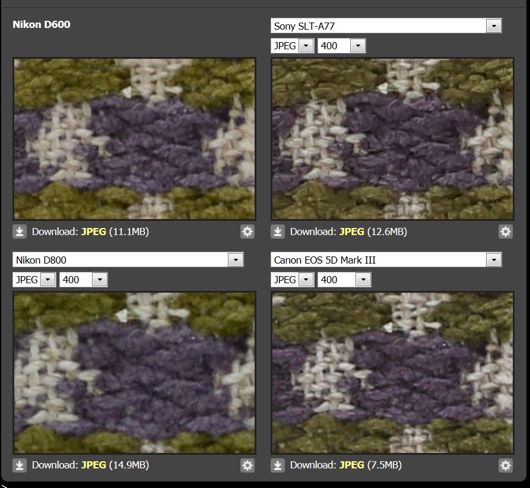Change the ISO 400 setting for Canon 5D Mark III
Image resolution: width=530 pixels, height=488 pixels.
(x=344, y=280)
